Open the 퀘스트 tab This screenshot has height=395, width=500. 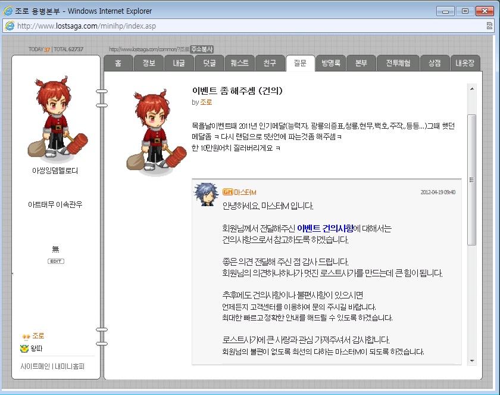(x=239, y=63)
